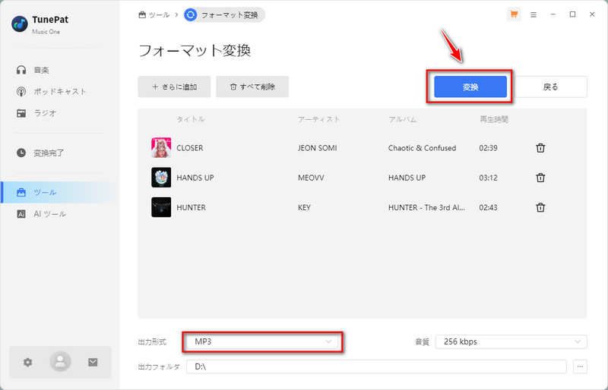
Task: Click the すべて削除 button
Action: 252,86
